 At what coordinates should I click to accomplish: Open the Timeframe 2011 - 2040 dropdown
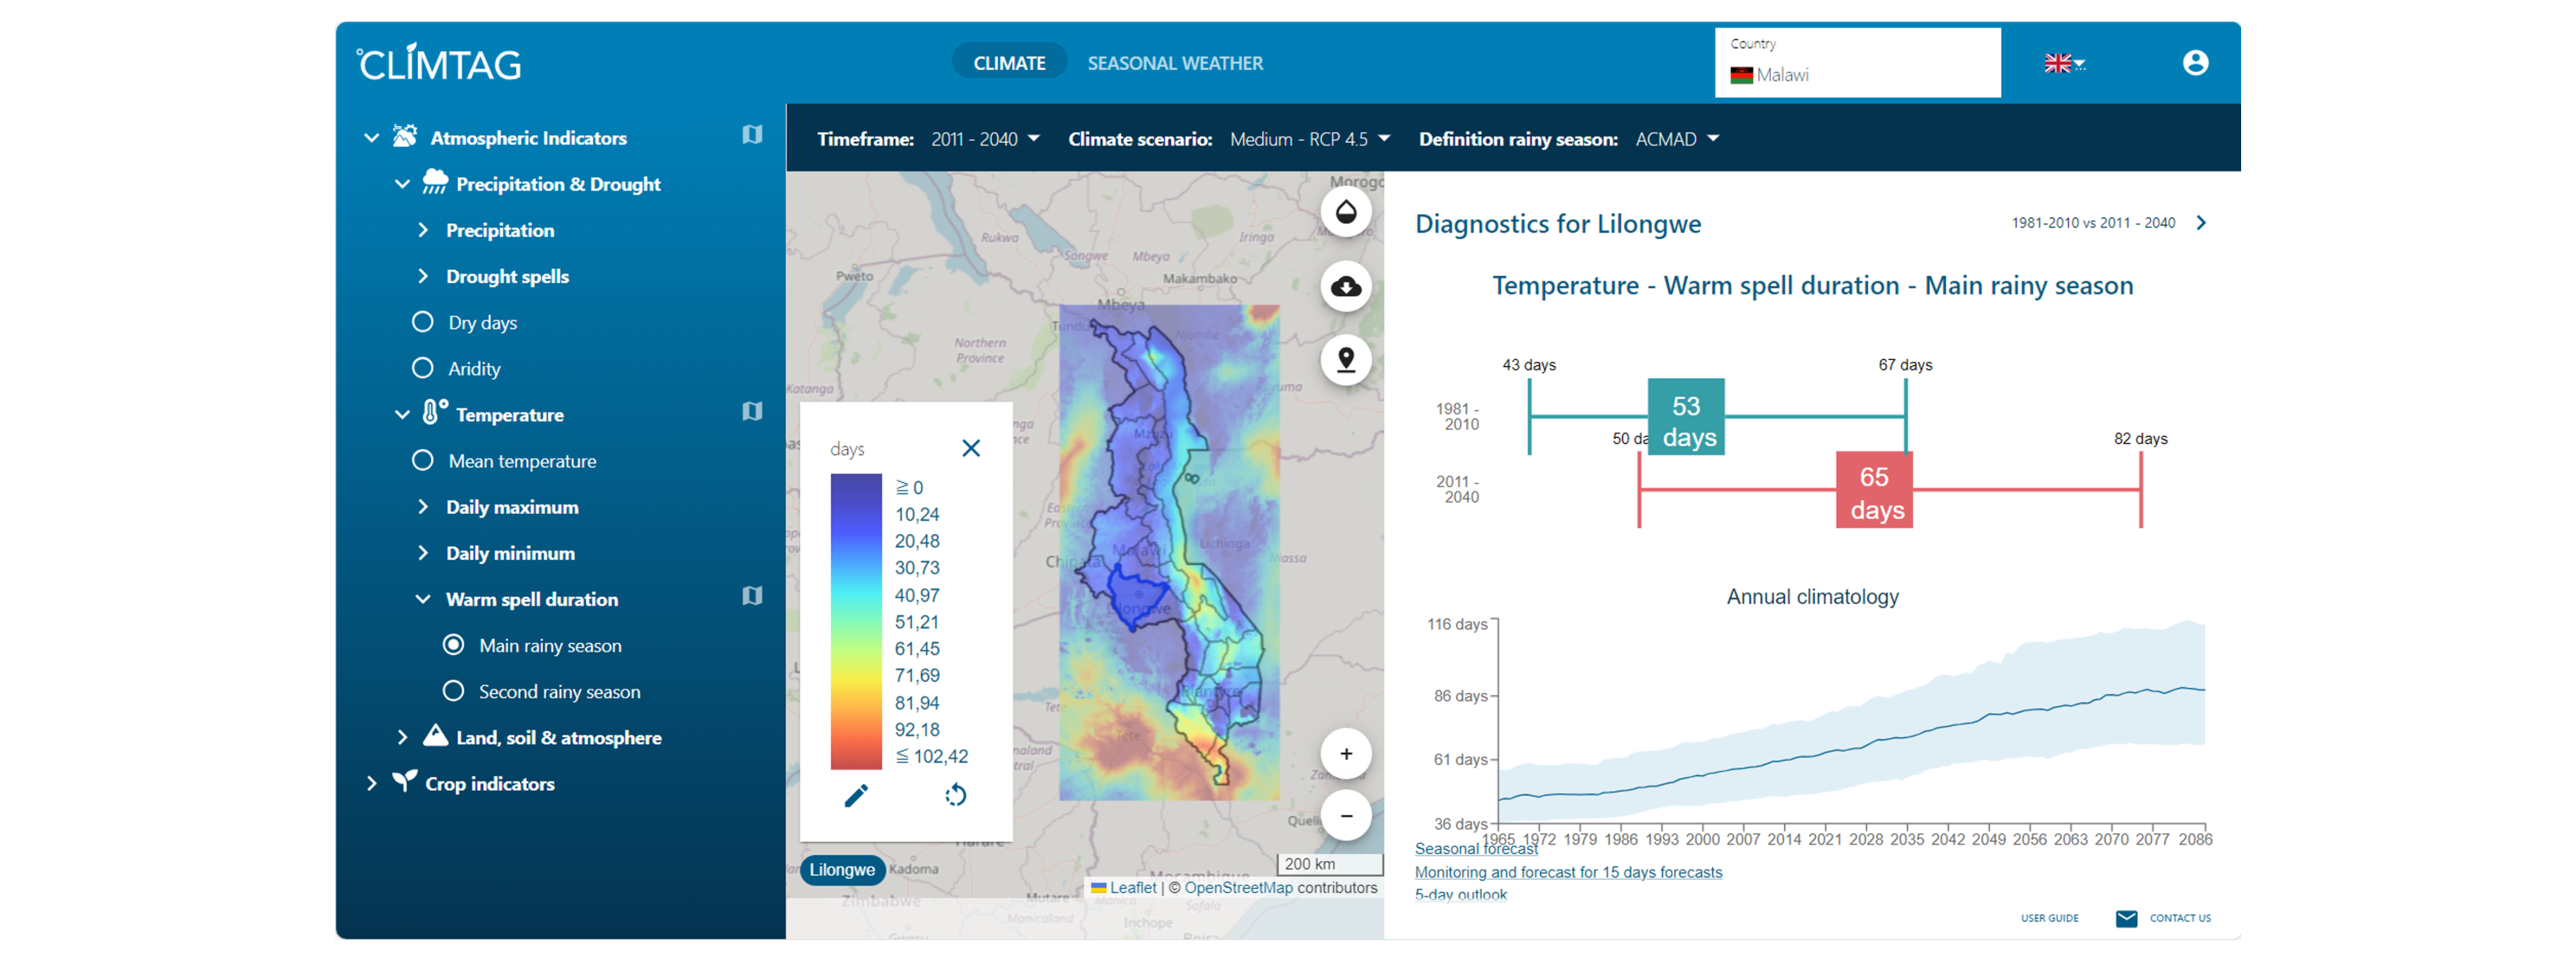coord(985,139)
